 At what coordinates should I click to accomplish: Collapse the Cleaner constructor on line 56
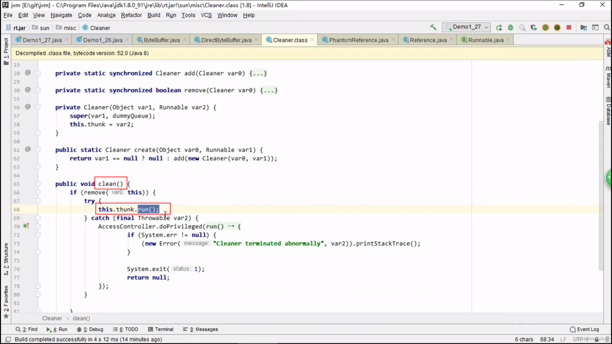point(38,107)
